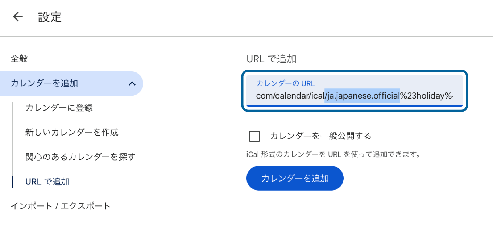Screen dimensions: 493x225
Task: Collapse the カレンダーを追加 section chevron
Action: pos(132,84)
